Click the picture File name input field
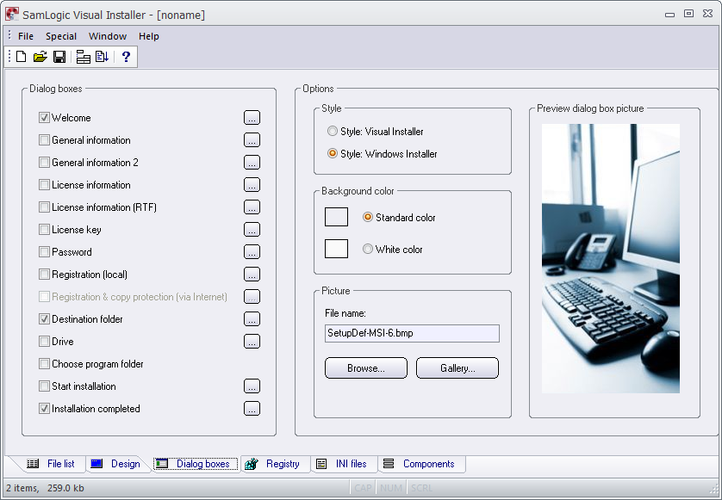 (412, 334)
